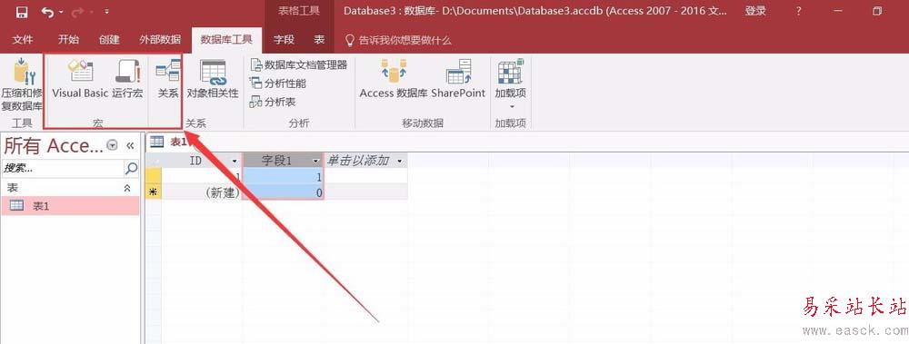Open the 关系 relationships window

168,79
